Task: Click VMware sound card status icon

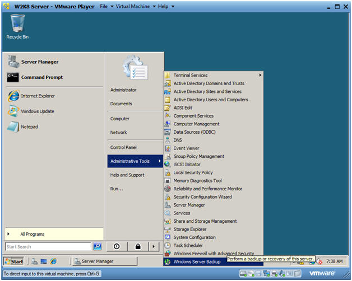Action: pos(281,273)
